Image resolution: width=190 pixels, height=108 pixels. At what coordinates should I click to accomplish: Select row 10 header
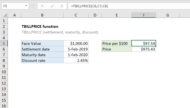pyautogui.click(x=4, y=72)
